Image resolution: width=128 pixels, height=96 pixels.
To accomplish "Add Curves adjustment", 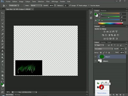I will click(110, 32).
